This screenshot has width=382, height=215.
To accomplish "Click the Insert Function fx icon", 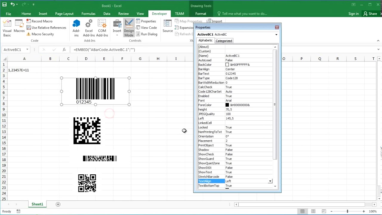I will click(x=64, y=50).
